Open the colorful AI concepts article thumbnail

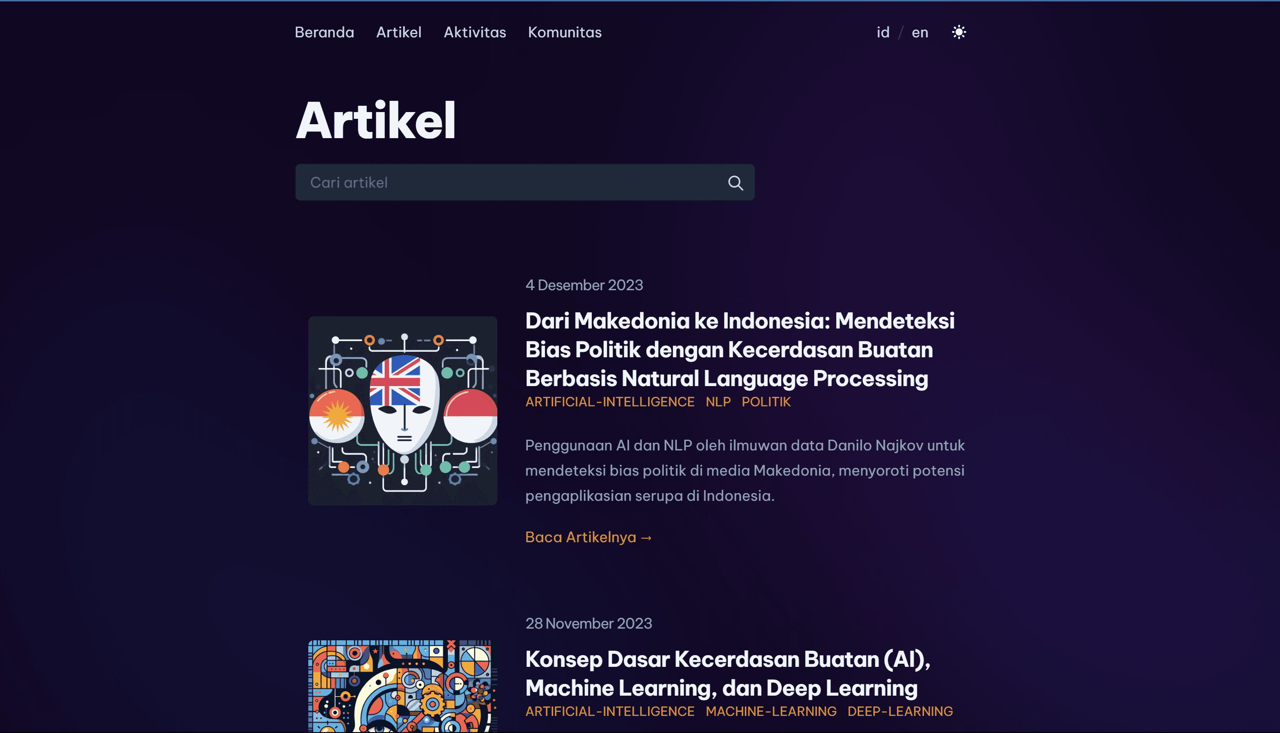(x=402, y=686)
